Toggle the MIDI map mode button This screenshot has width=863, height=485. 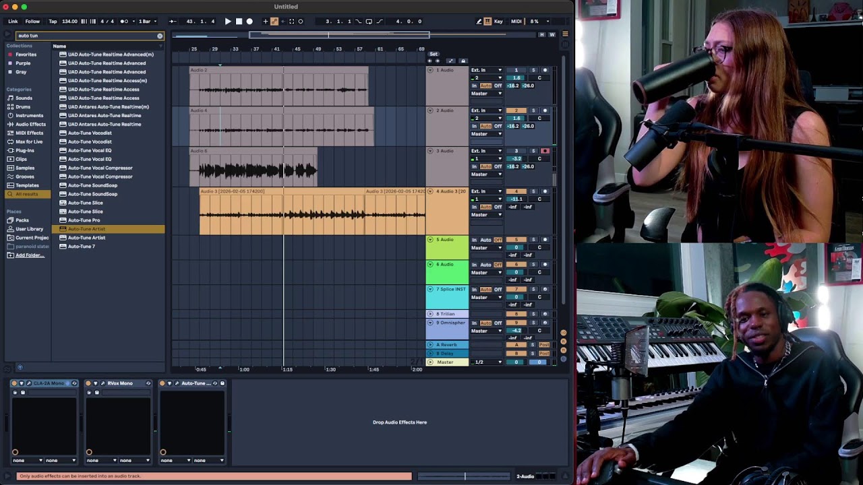pos(516,22)
